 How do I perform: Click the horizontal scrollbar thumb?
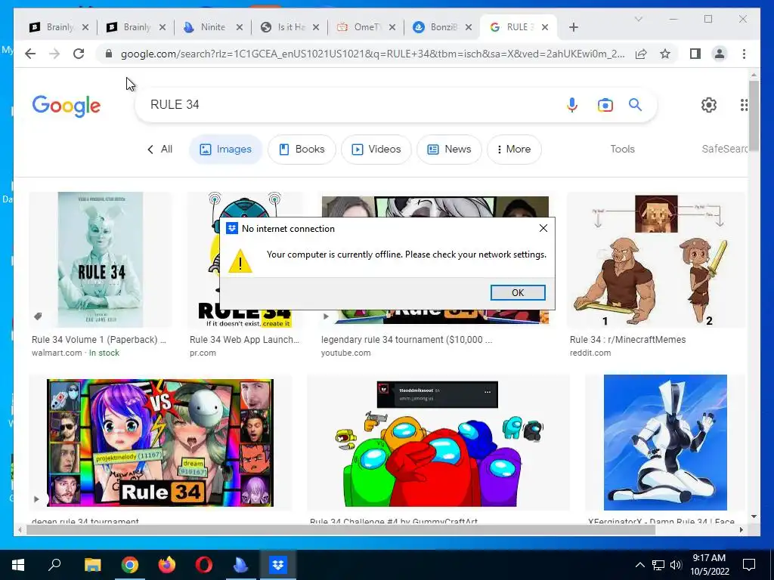pos(341,529)
